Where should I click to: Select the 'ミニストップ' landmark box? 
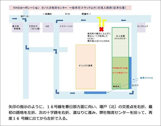[x=141, y=28]
